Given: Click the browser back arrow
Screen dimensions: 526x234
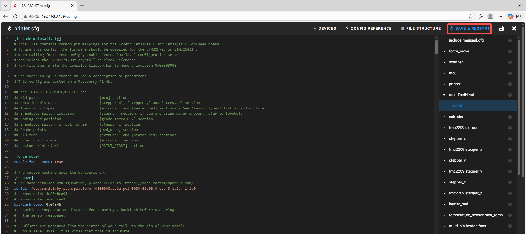Looking at the screenshot, I should click(5, 16).
